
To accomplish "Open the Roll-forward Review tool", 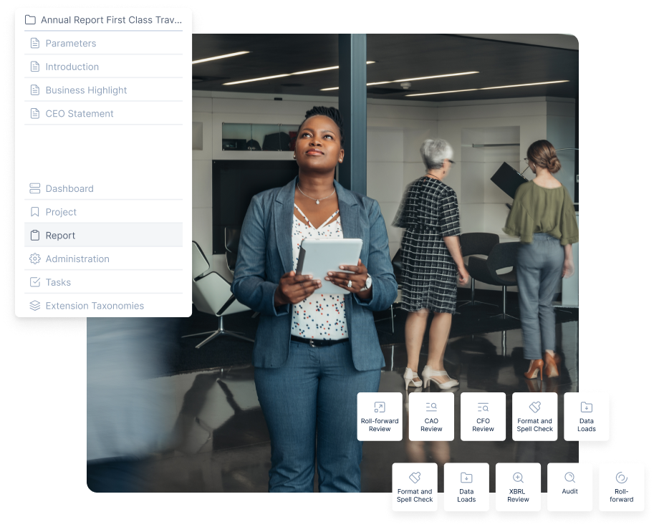I will point(379,416).
